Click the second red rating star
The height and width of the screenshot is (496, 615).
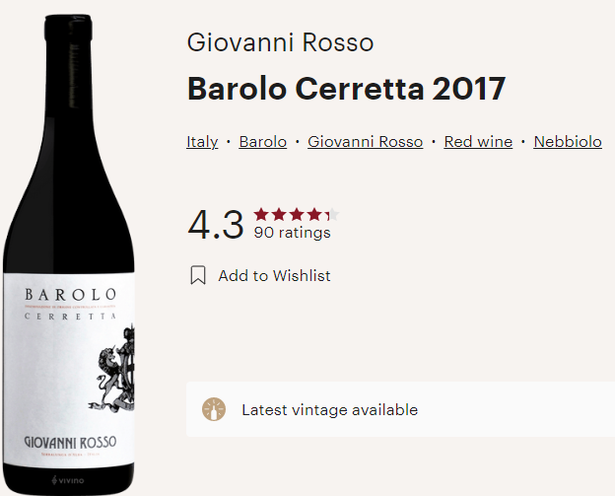[x=279, y=215]
